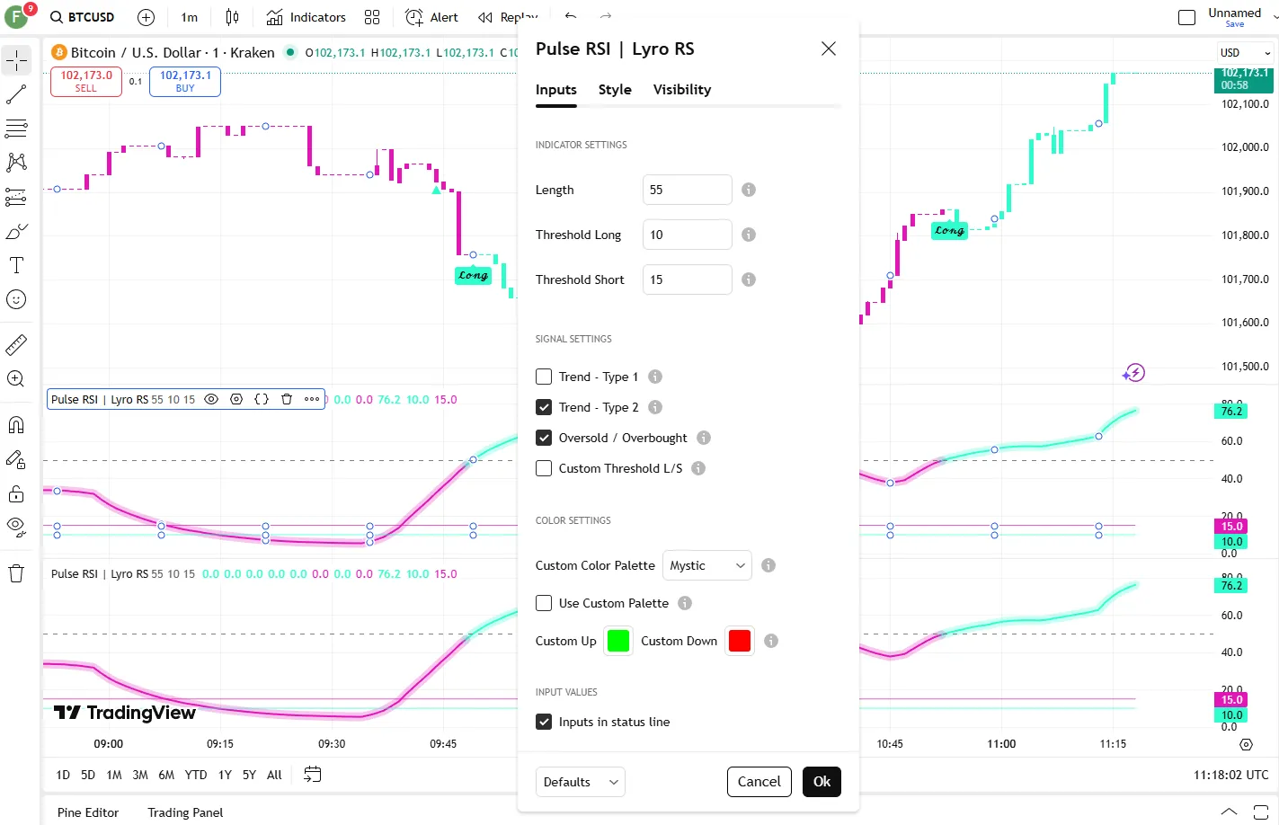Open the Trading Panel tab
The image size is (1279, 825).
tap(185, 812)
